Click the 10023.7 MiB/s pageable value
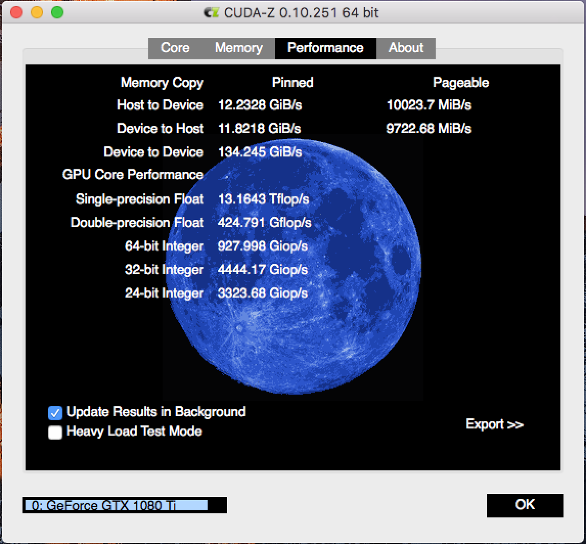Screen dimensions: 586x544 point(429,105)
